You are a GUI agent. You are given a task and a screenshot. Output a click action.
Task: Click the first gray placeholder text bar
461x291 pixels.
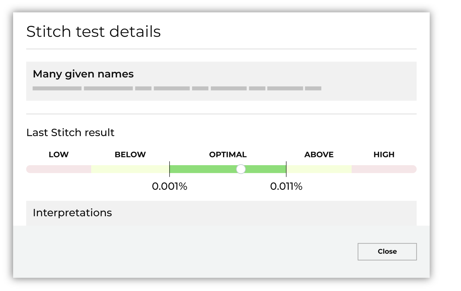point(57,89)
